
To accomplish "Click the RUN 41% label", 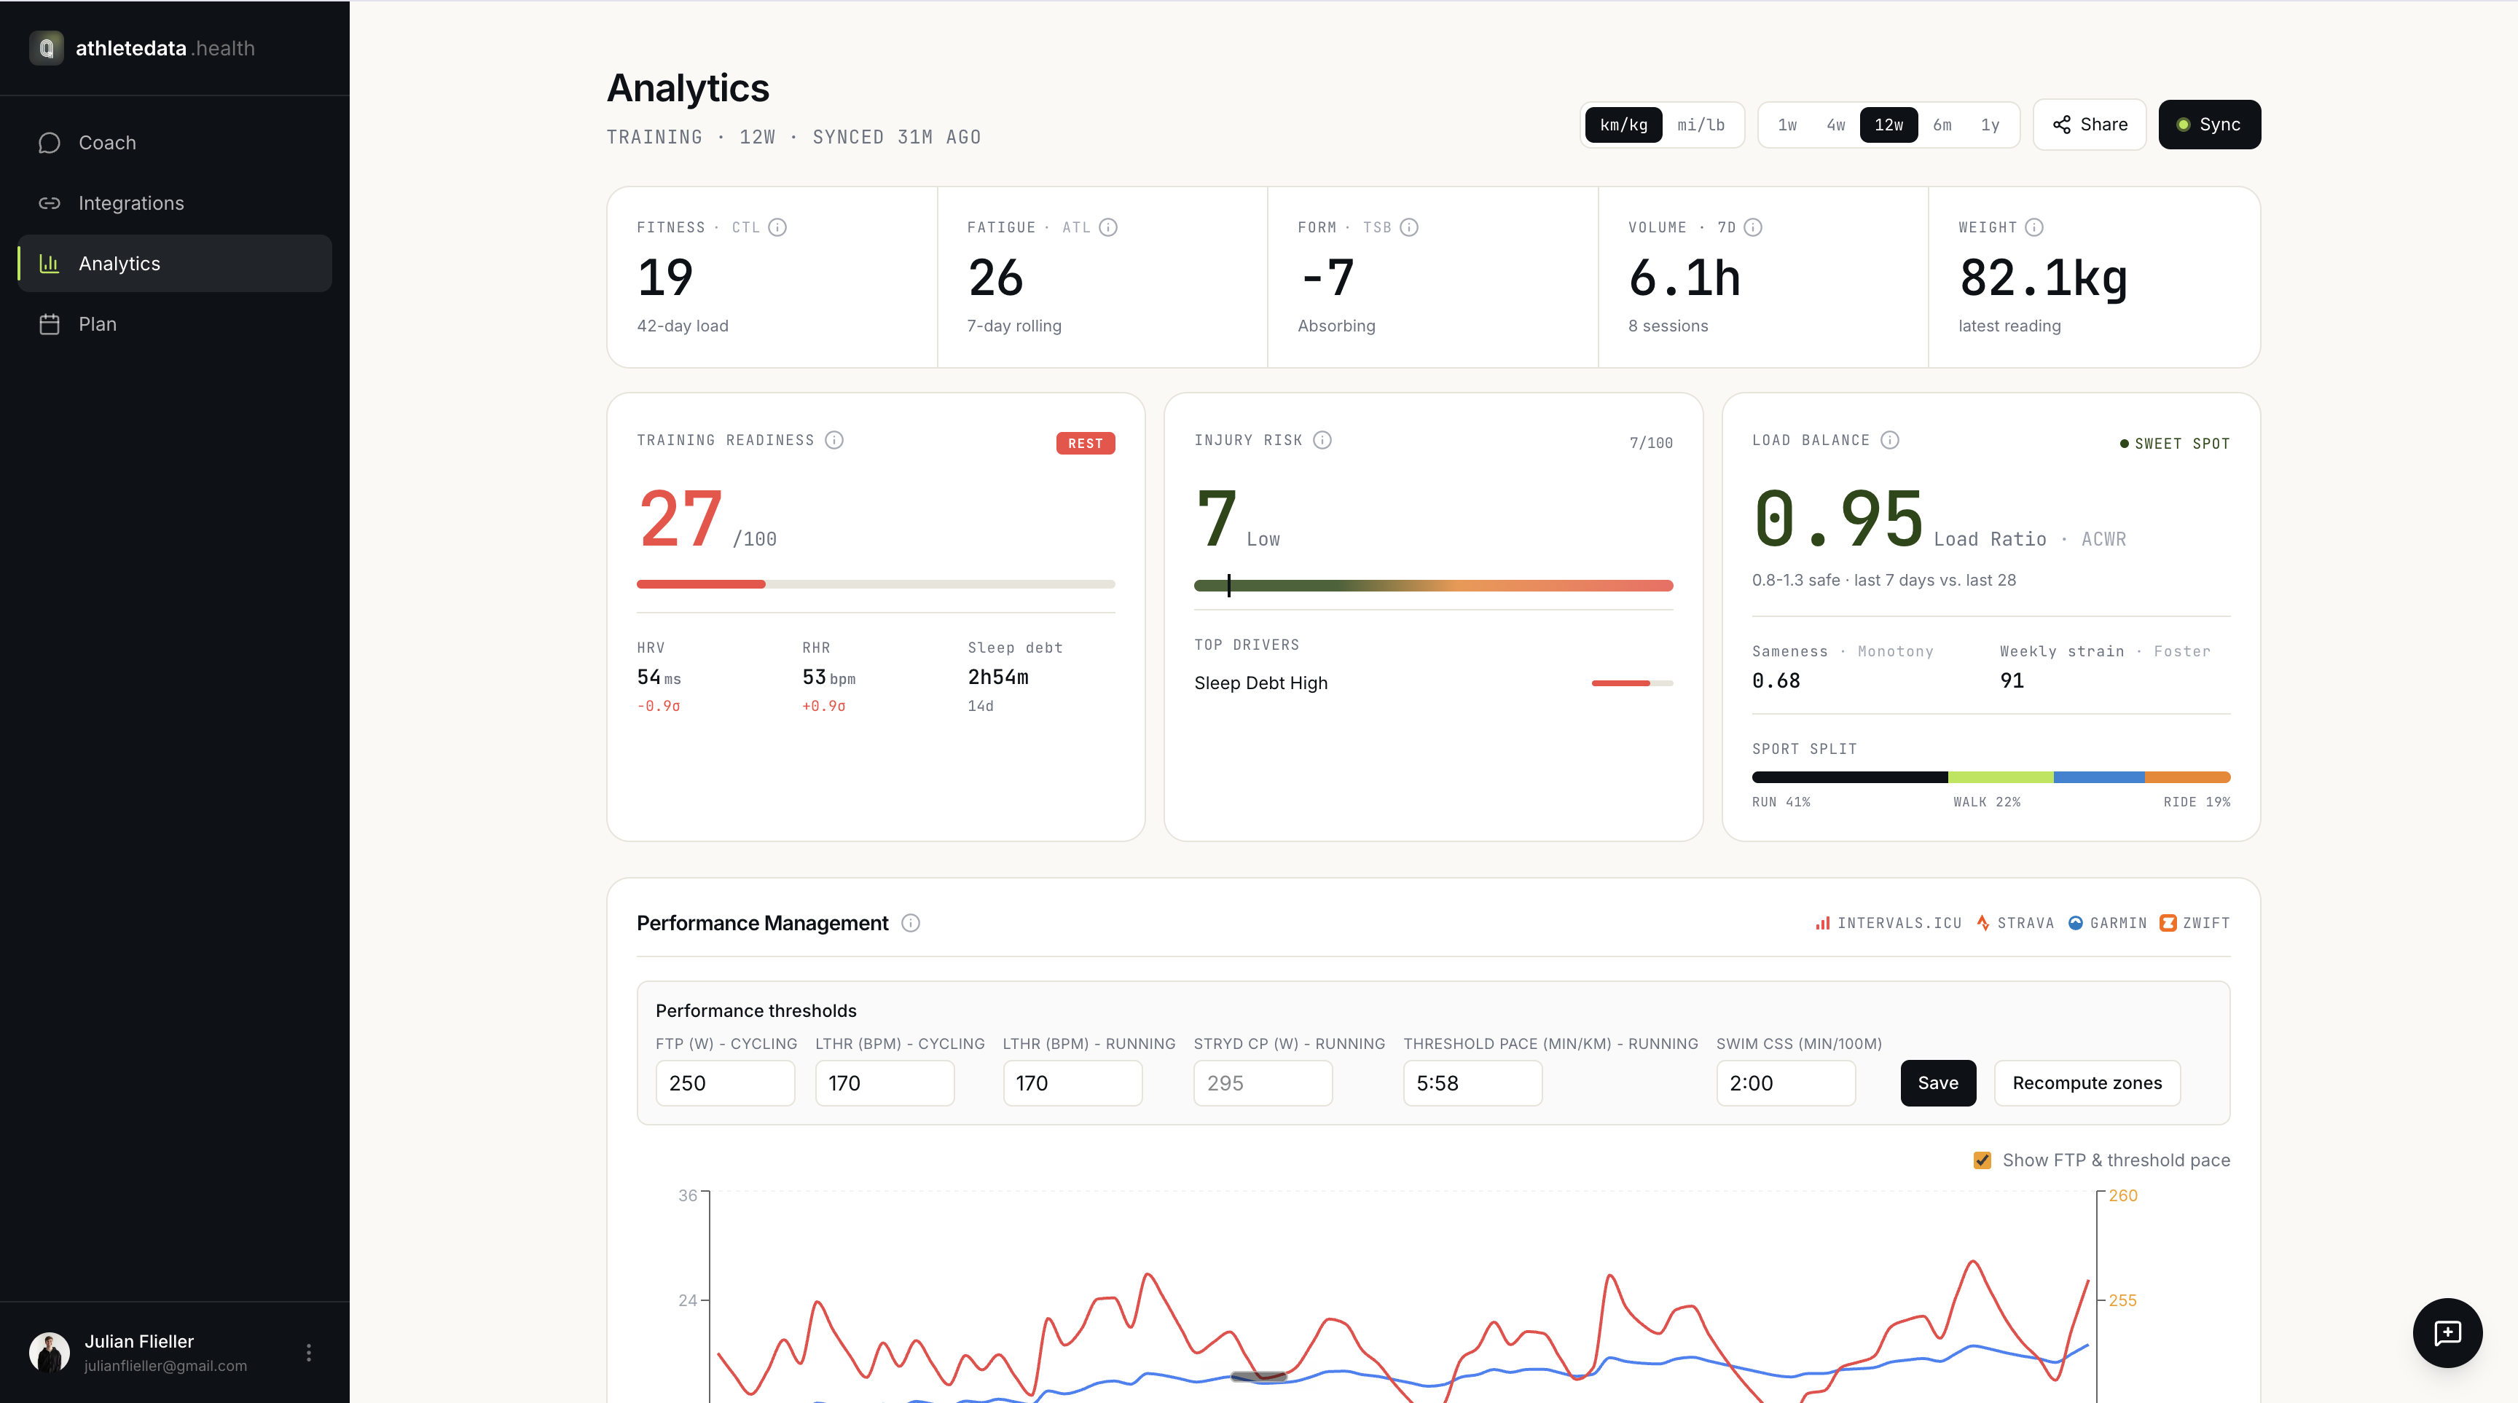I will 1781,802.
